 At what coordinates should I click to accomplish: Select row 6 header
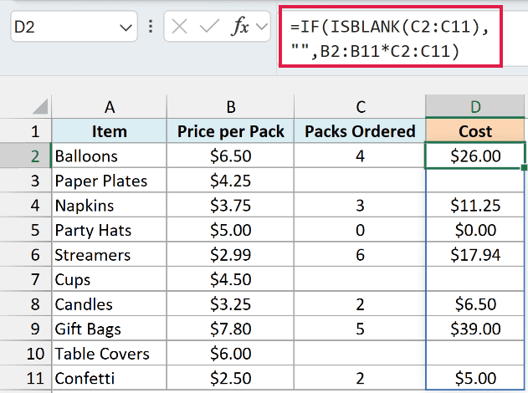26,255
